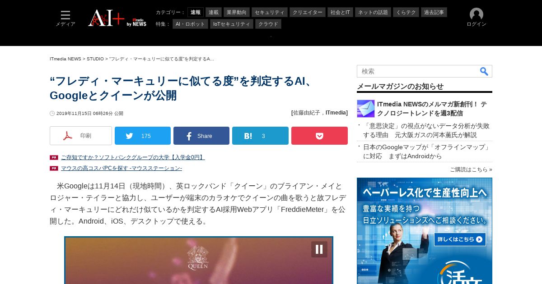Click the search magnifier icon
This screenshot has width=542, height=284.
coord(484,71)
